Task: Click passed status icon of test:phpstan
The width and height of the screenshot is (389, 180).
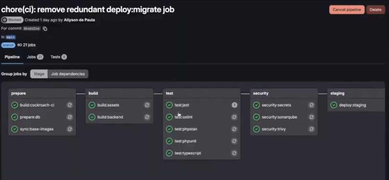Action: [169, 129]
